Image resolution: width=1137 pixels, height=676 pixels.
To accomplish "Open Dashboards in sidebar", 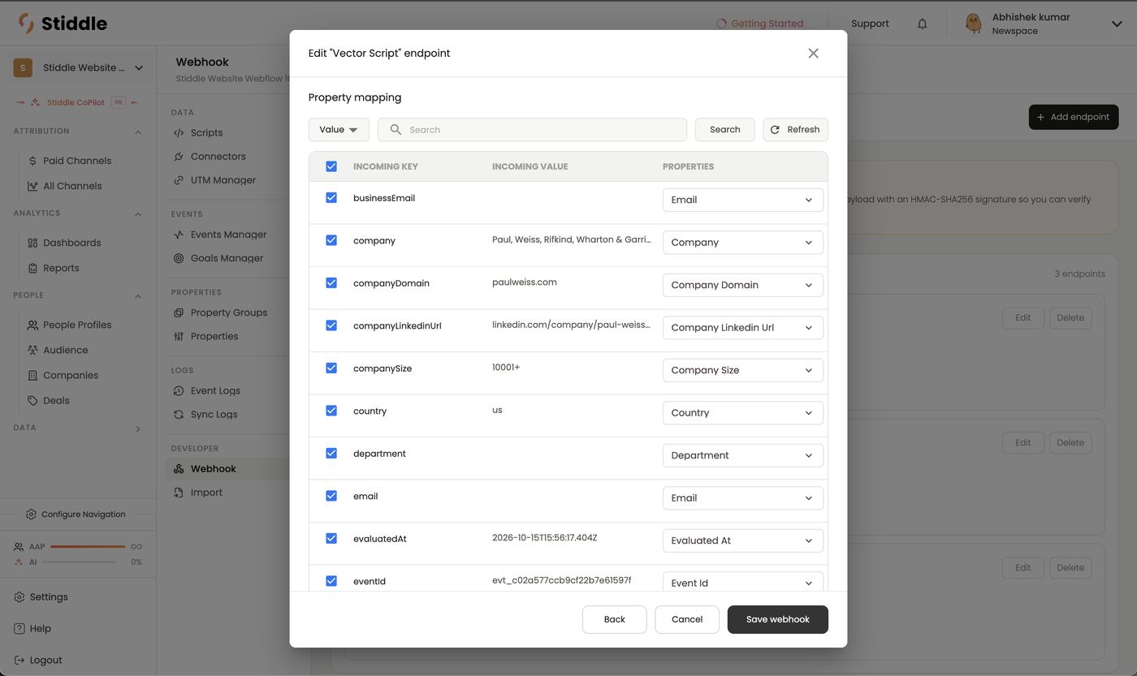I will 72,243.
